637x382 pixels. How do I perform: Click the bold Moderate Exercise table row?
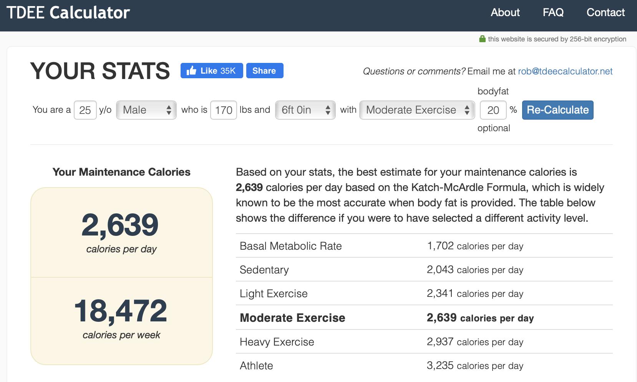point(424,318)
